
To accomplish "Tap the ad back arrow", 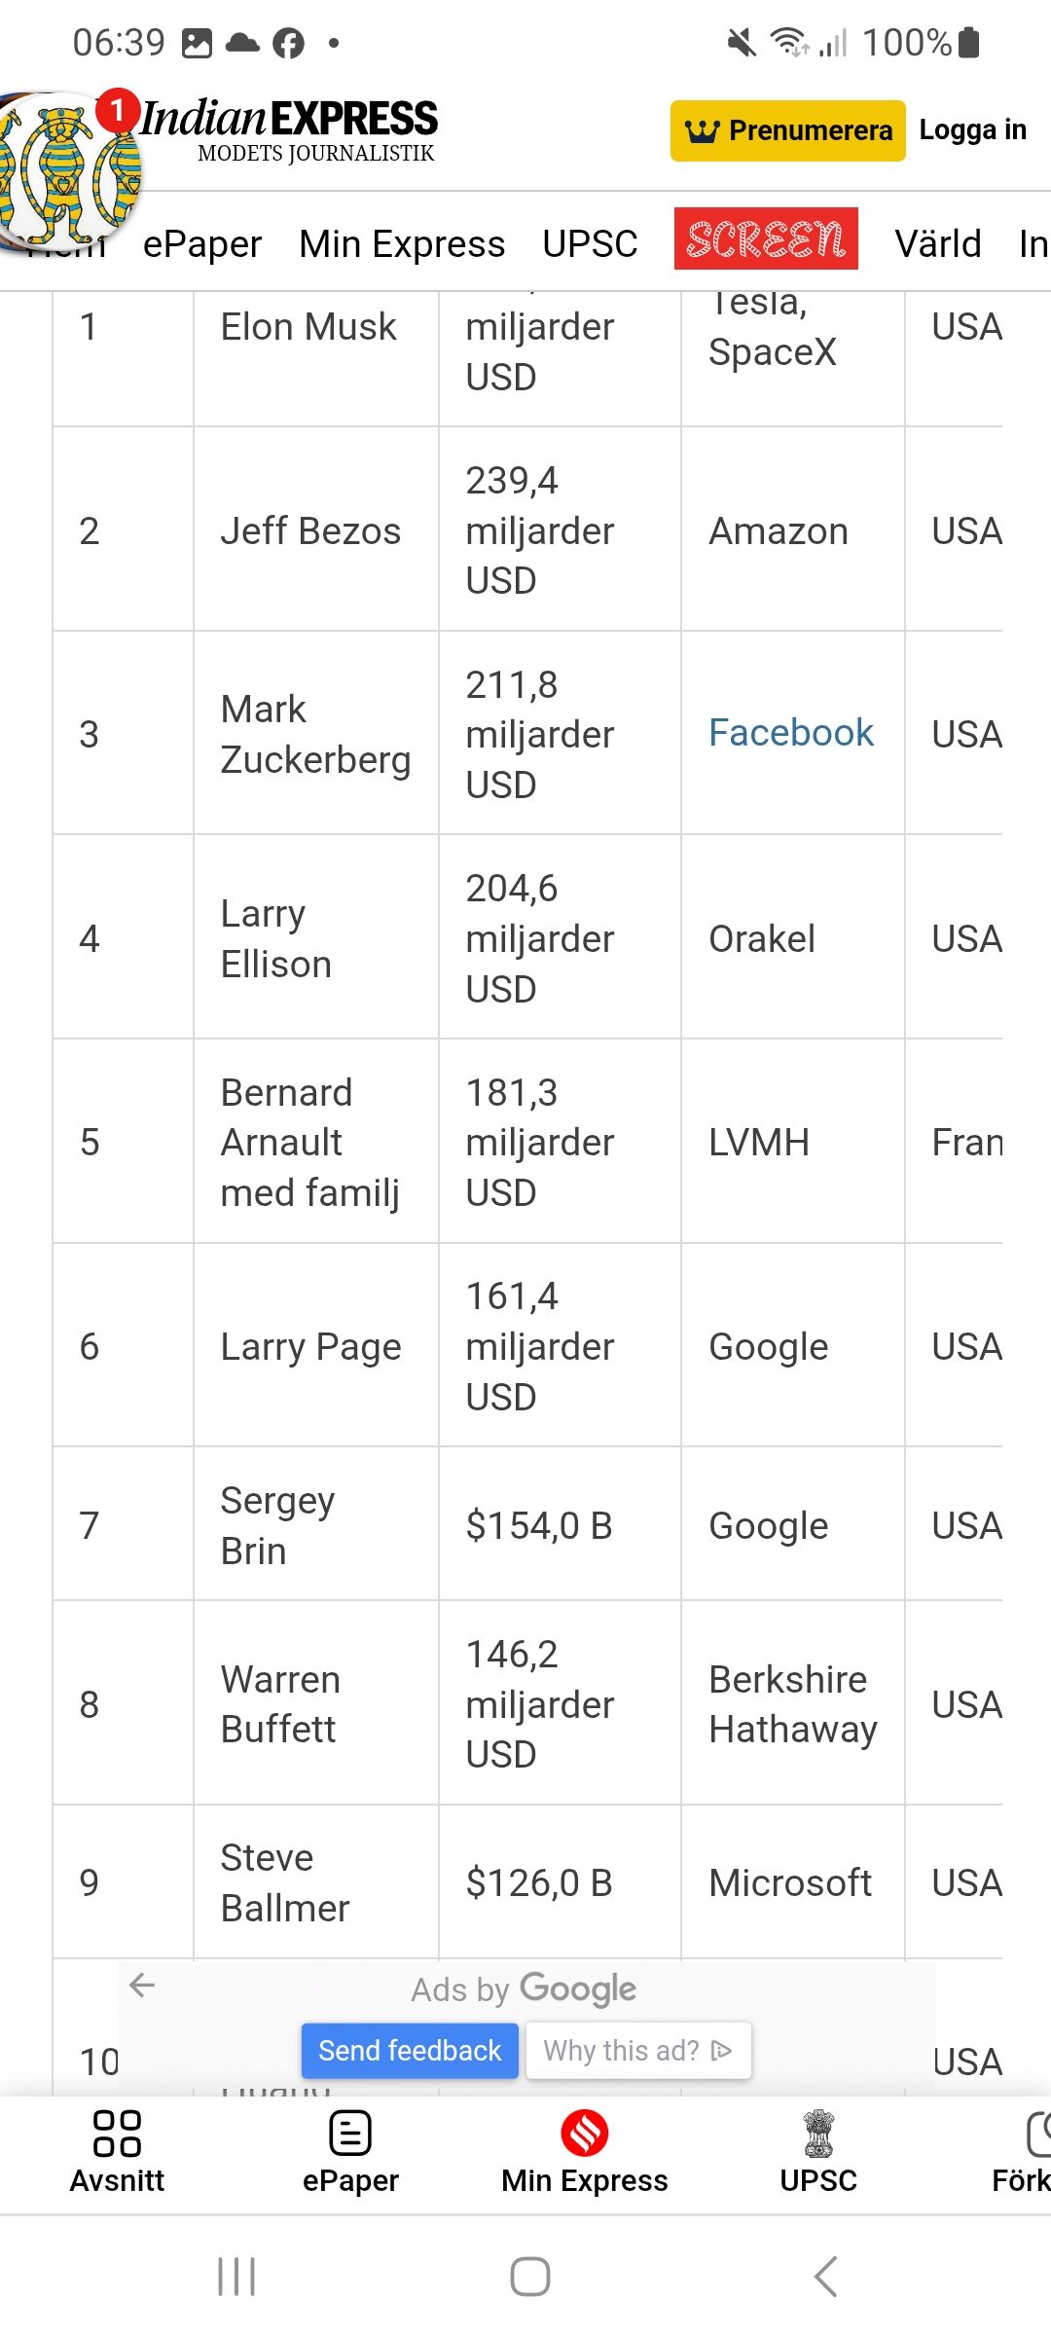I will (142, 1986).
